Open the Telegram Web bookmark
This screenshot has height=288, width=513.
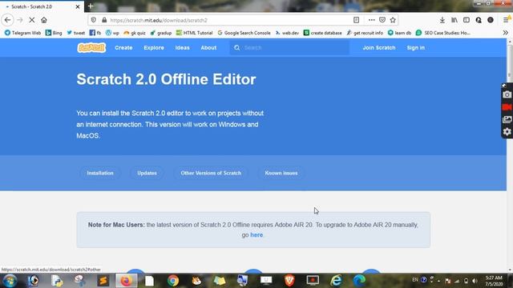[x=22, y=33]
